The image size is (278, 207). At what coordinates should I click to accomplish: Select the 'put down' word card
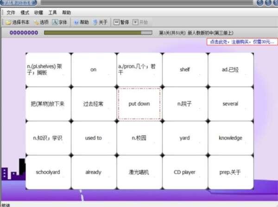(139, 104)
